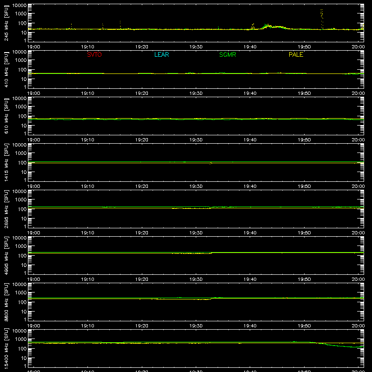Click the 19:00 label under the 610 MHz plot
372x372 pixels.
(x=33, y=140)
